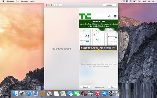The image size is (157, 98).
Task: Open the Wi-Fi status menu
Action: click(131, 1)
